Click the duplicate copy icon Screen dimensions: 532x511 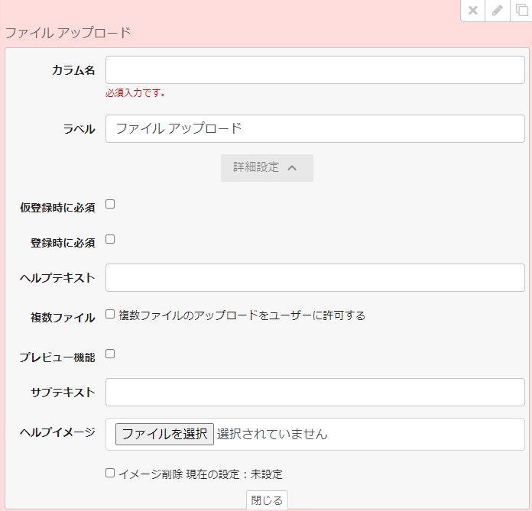[521, 10]
